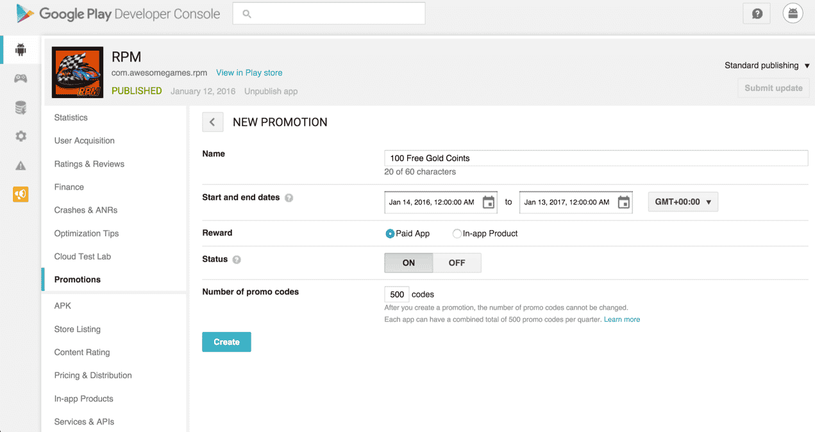Image resolution: width=815 pixels, height=432 pixels.
Task: Go to In-app Products section
Action: click(83, 399)
